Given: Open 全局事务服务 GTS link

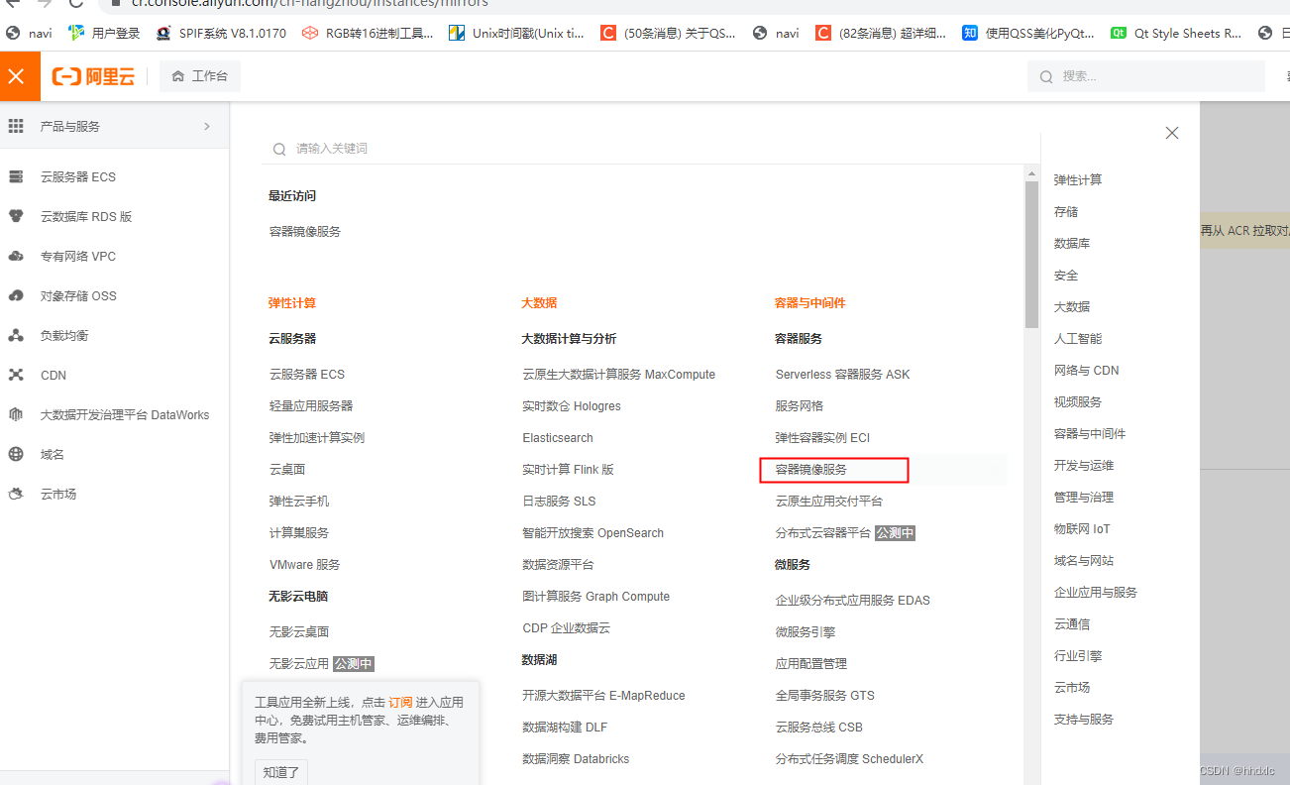Looking at the screenshot, I should 825,696.
